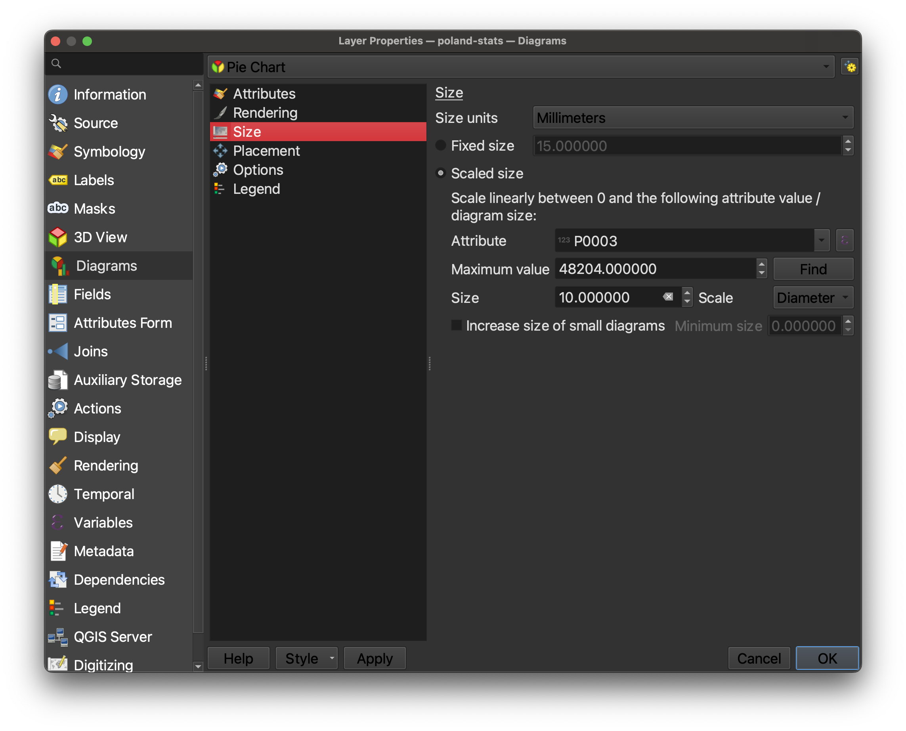906x731 pixels.
Task: Click the Apply button
Action: point(374,657)
